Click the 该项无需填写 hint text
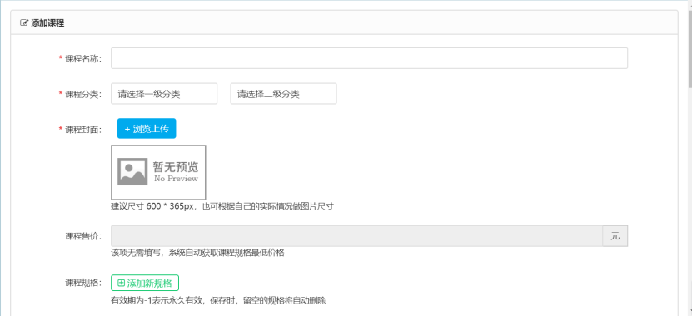The width and height of the screenshot is (692, 316). point(197,253)
